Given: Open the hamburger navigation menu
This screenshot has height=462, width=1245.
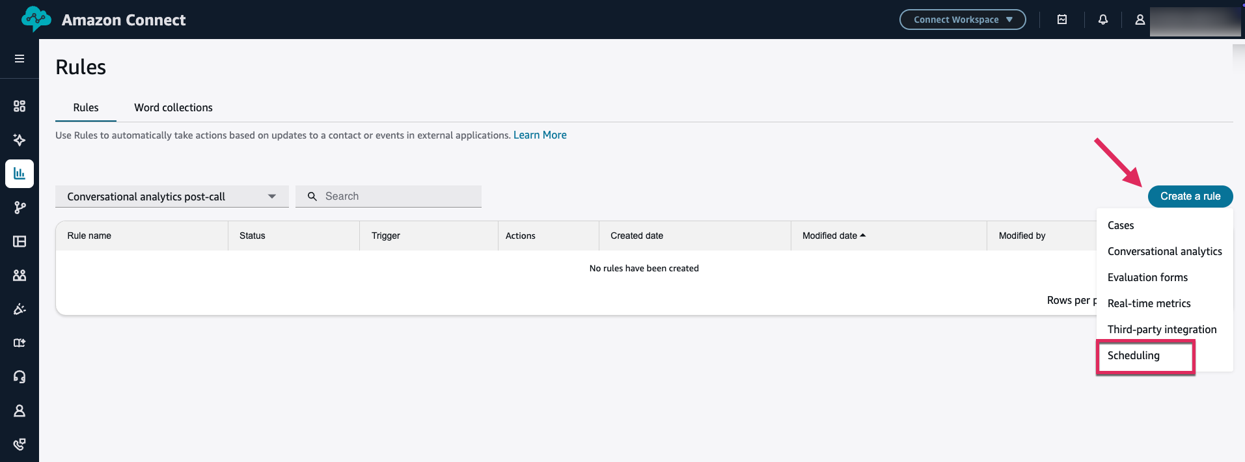Looking at the screenshot, I should [x=20, y=59].
